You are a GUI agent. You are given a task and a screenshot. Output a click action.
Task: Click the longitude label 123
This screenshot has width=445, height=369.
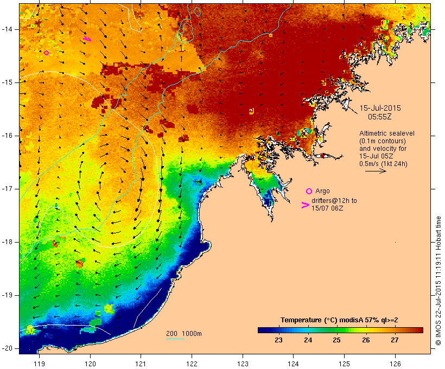click(243, 364)
